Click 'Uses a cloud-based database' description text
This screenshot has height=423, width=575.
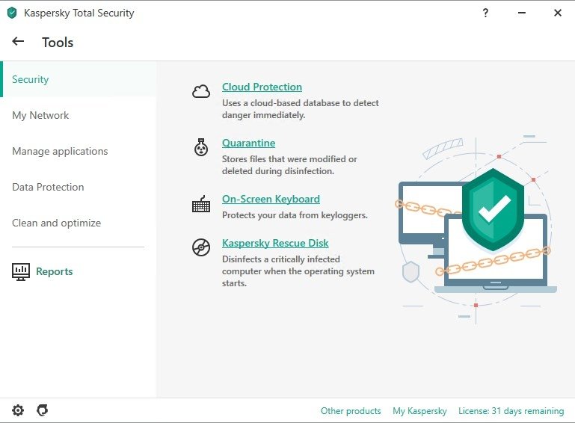(301, 109)
